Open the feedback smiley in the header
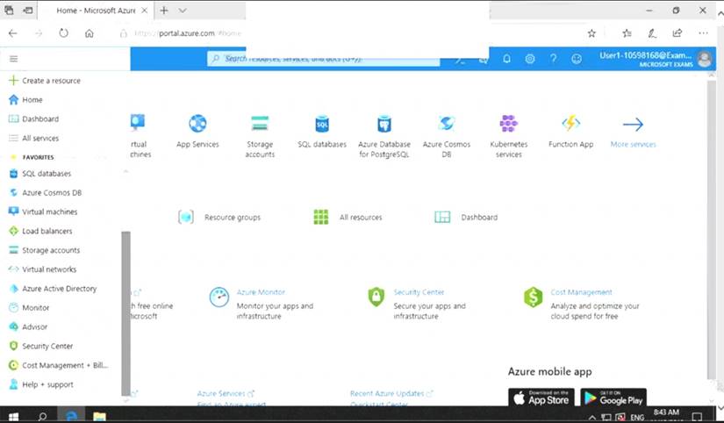The height and width of the screenshot is (423, 724). (x=577, y=59)
